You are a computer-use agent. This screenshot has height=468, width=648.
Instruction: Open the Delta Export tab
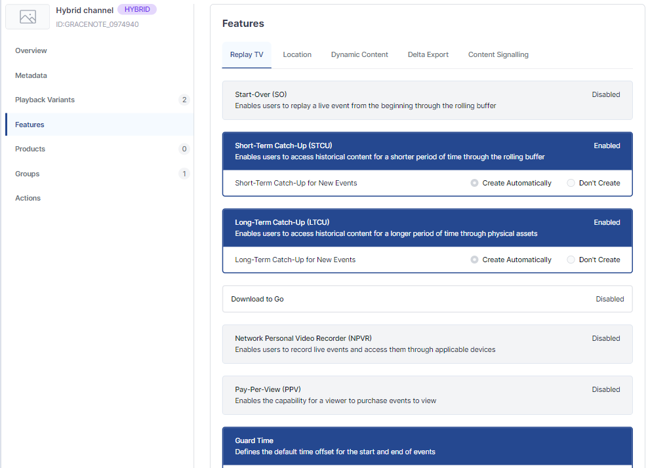click(428, 54)
